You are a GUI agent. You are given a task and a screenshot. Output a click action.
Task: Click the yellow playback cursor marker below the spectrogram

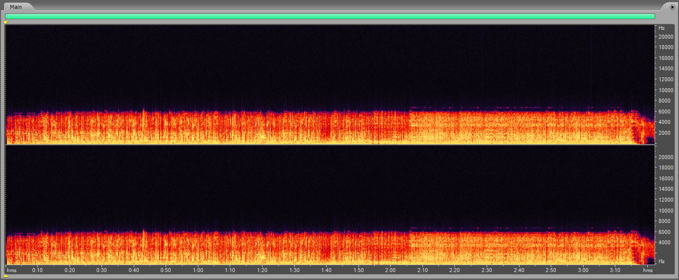[x=5, y=276]
